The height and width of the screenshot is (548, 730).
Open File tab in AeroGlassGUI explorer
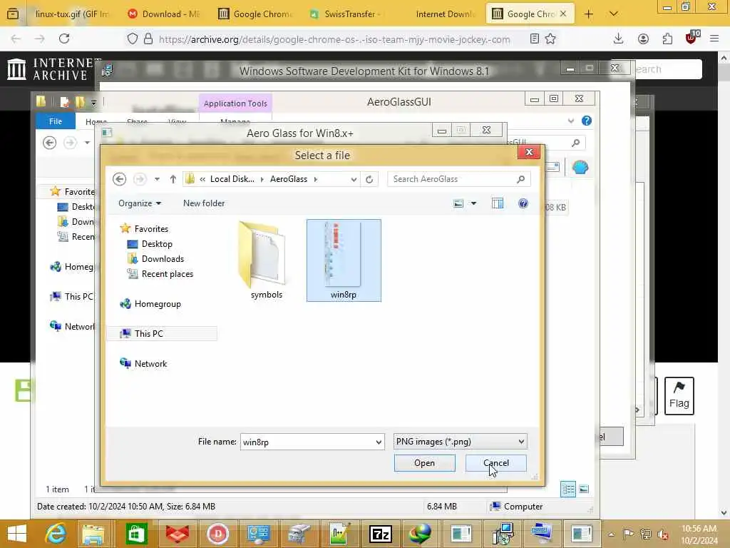coord(56,121)
